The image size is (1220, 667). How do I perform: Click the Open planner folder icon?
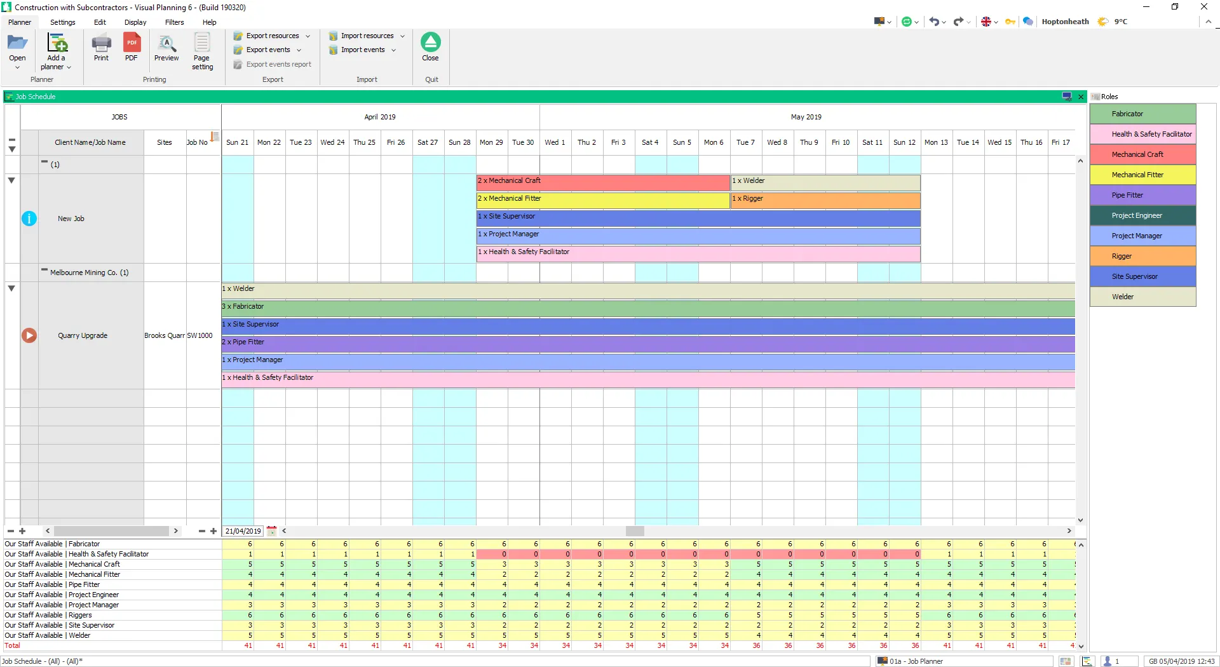(x=17, y=43)
